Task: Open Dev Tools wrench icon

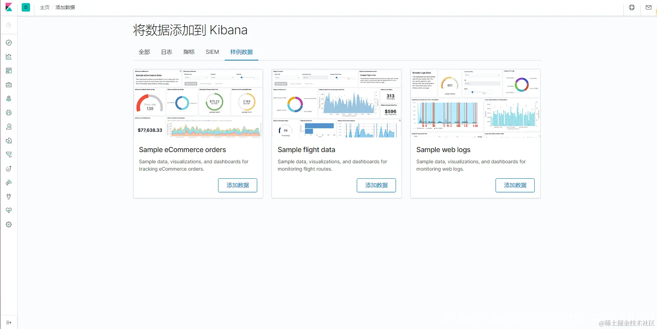Action: pyautogui.click(x=9, y=196)
